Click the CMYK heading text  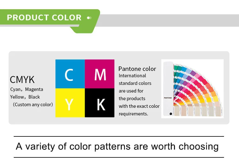pyautogui.click(x=22, y=80)
